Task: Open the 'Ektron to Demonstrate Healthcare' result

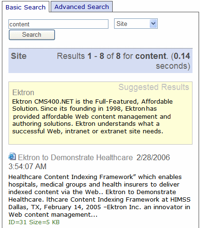Action: coord(75,157)
